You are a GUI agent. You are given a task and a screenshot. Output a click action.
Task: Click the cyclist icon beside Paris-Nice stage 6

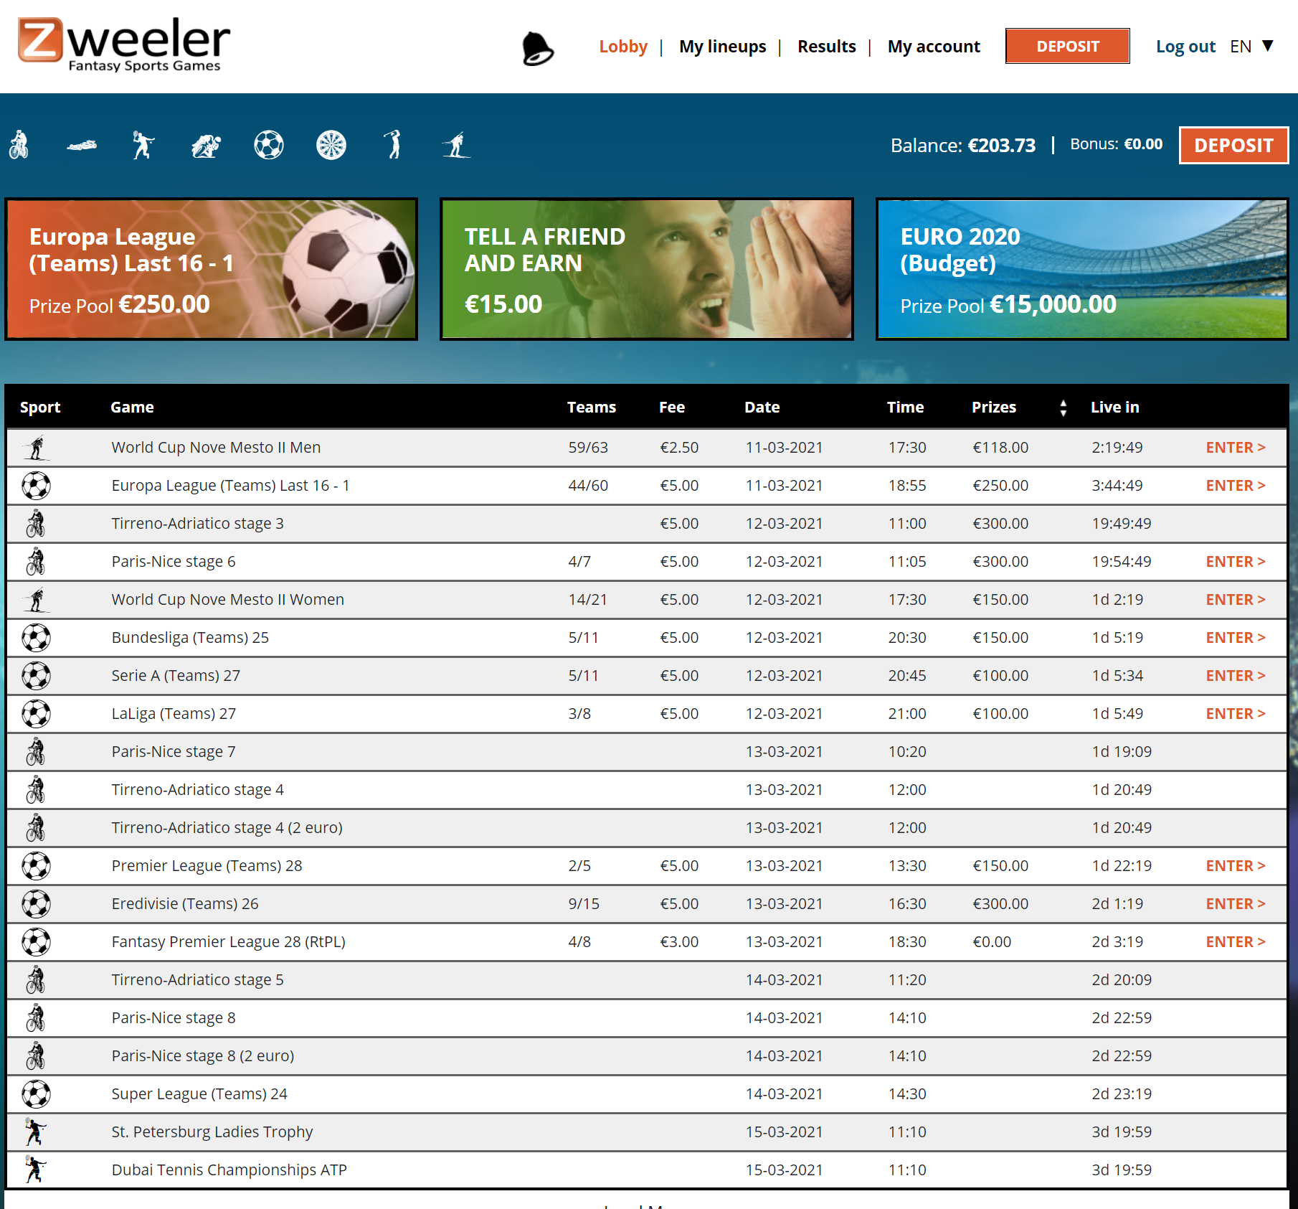coord(37,562)
